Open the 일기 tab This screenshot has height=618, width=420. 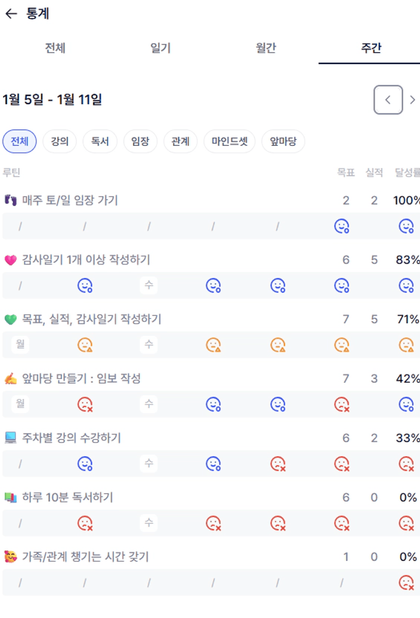(x=160, y=48)
